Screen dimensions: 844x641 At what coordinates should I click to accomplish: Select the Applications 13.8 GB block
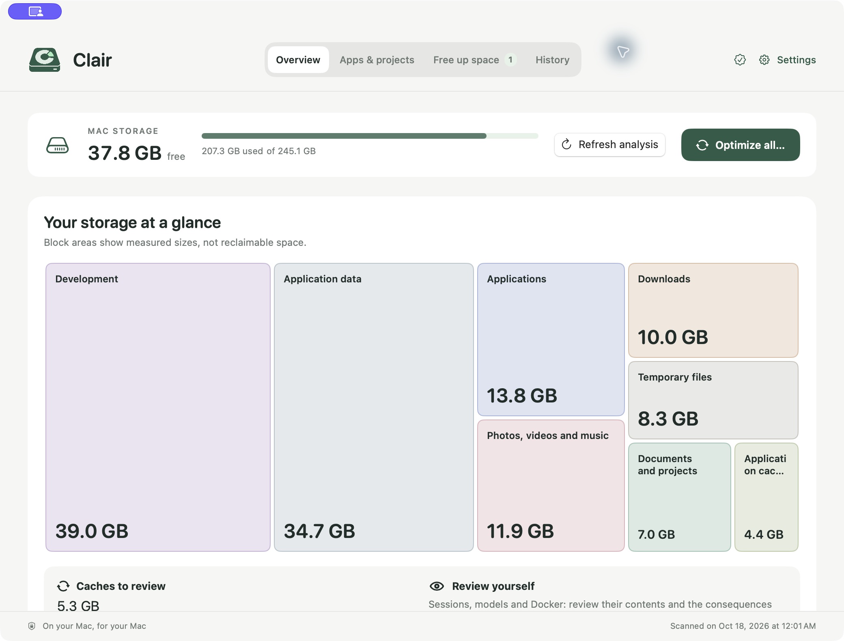[551, 340]
